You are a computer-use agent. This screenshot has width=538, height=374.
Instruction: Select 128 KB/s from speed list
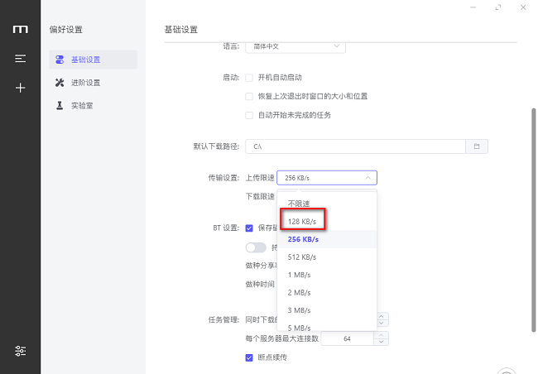point(302,221)
